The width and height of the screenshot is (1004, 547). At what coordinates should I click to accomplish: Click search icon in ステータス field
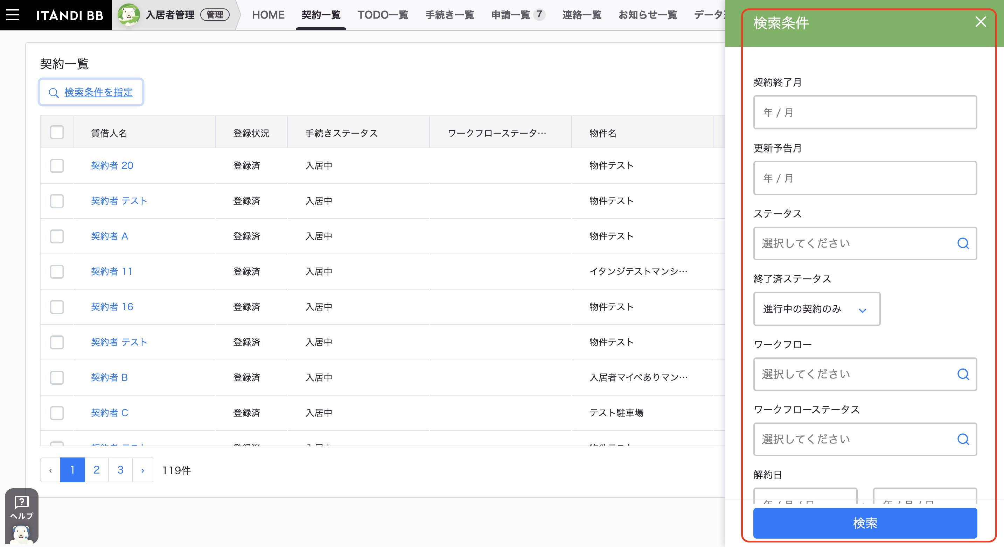click(x=963, y=243)
